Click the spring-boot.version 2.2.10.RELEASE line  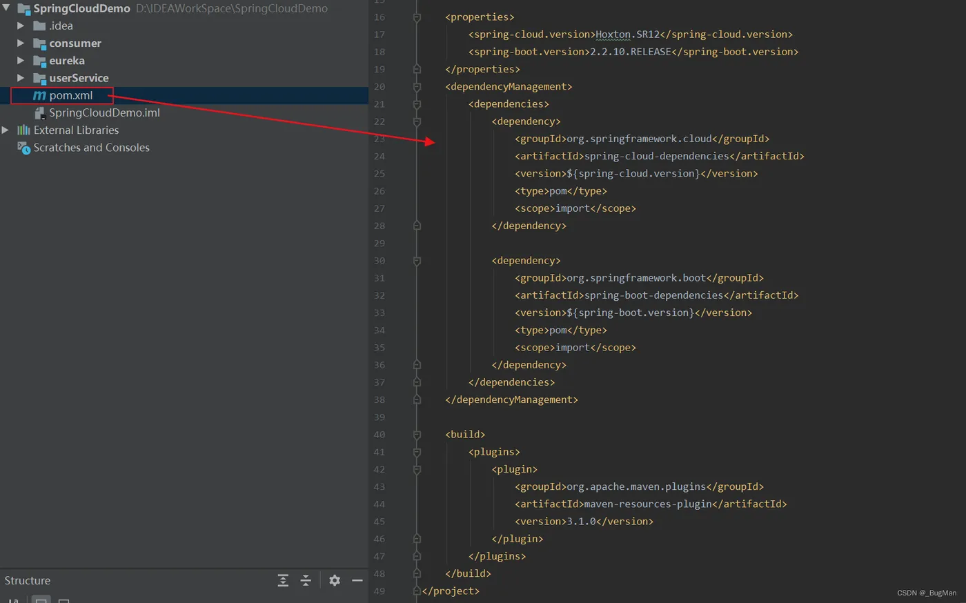(x=633, y=52)
